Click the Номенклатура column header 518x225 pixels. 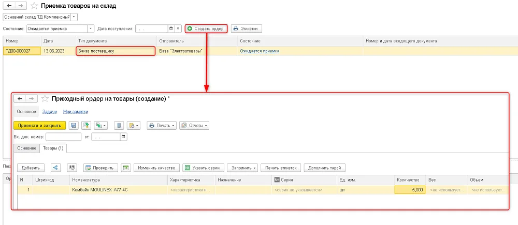[118, 180]
